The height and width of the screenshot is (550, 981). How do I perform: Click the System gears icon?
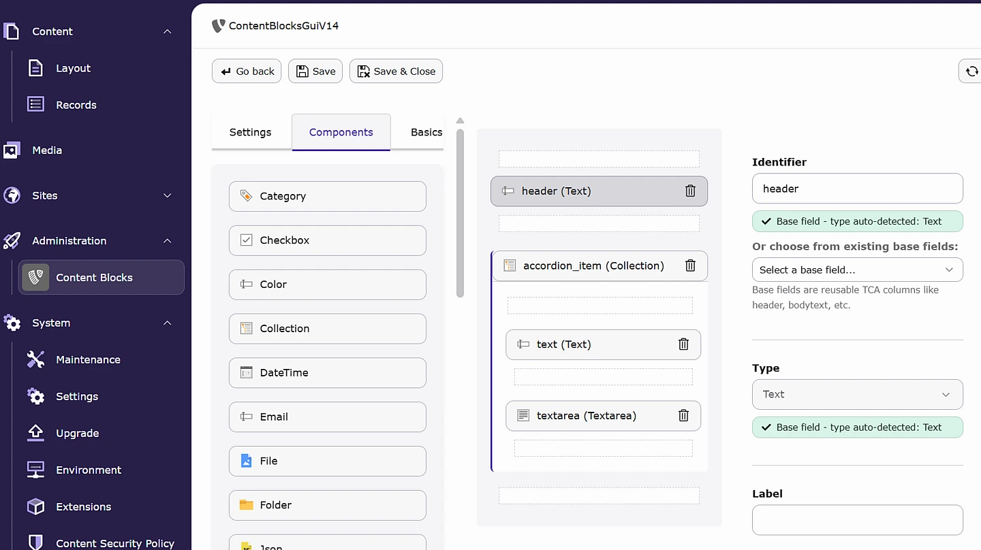coord(12,323)
